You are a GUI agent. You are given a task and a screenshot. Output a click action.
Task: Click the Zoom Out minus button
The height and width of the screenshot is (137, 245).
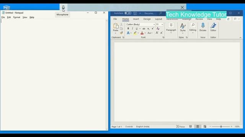[x=210, y=127]
